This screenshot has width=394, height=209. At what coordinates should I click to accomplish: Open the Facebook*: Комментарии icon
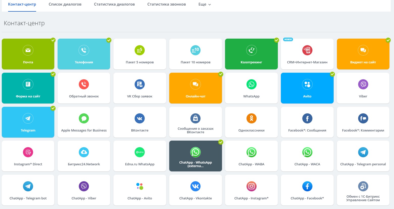click(x=363, y=118)
